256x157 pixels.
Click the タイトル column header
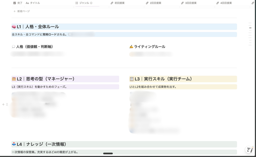point(33,3)
